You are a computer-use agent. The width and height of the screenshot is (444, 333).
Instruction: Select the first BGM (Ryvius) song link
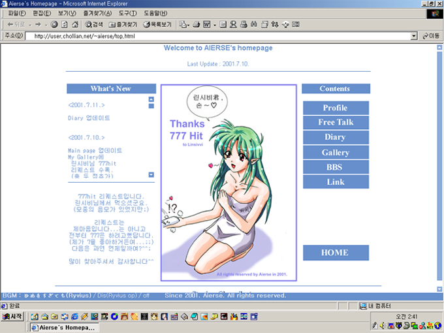click(57, 296)
